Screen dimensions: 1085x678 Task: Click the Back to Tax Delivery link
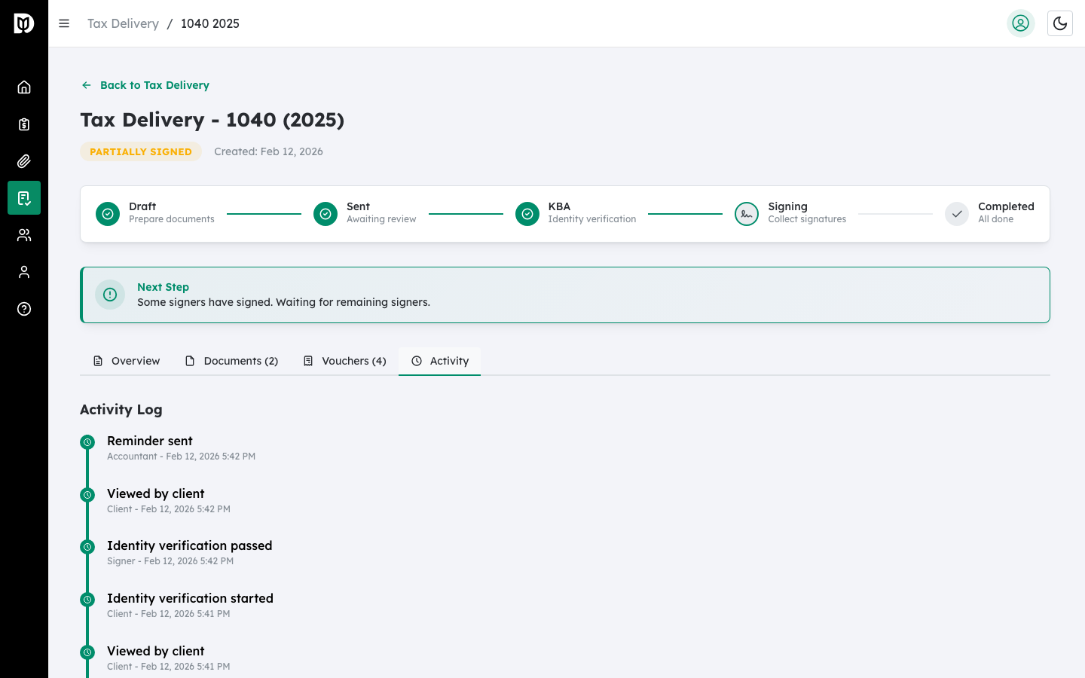[x=145, y=85]
